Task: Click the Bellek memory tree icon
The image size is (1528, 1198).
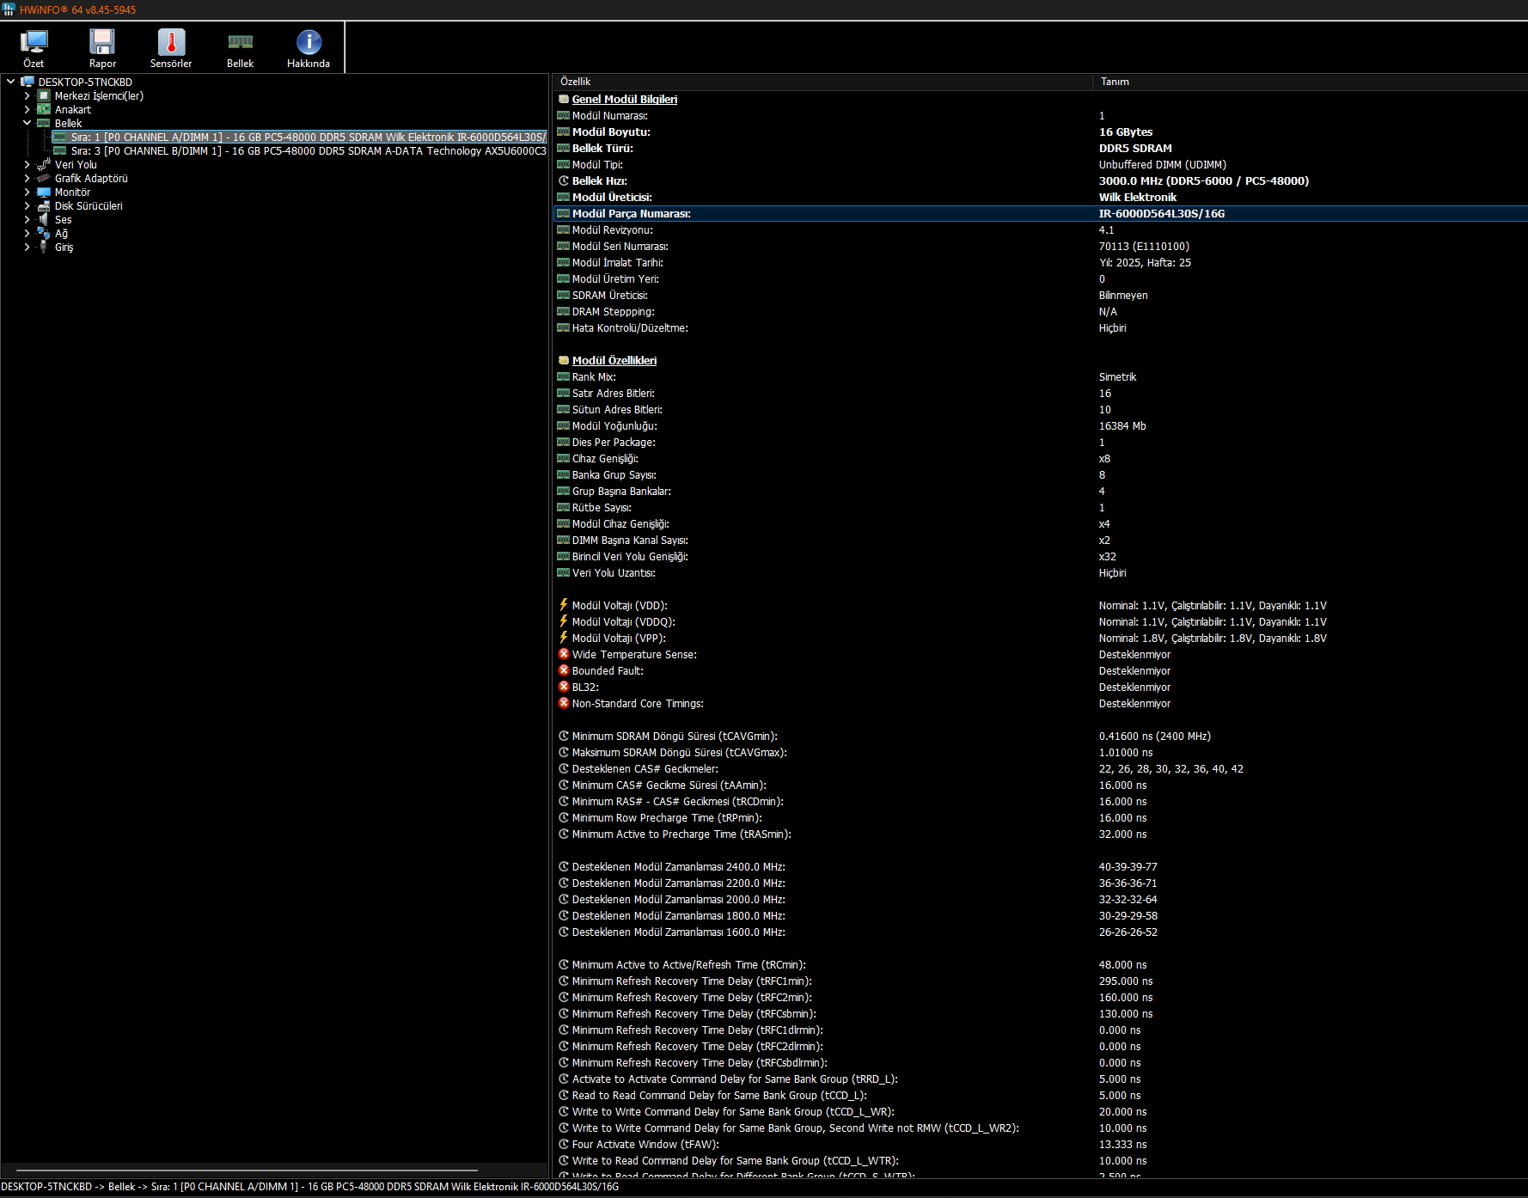Action: click(44, 123)
